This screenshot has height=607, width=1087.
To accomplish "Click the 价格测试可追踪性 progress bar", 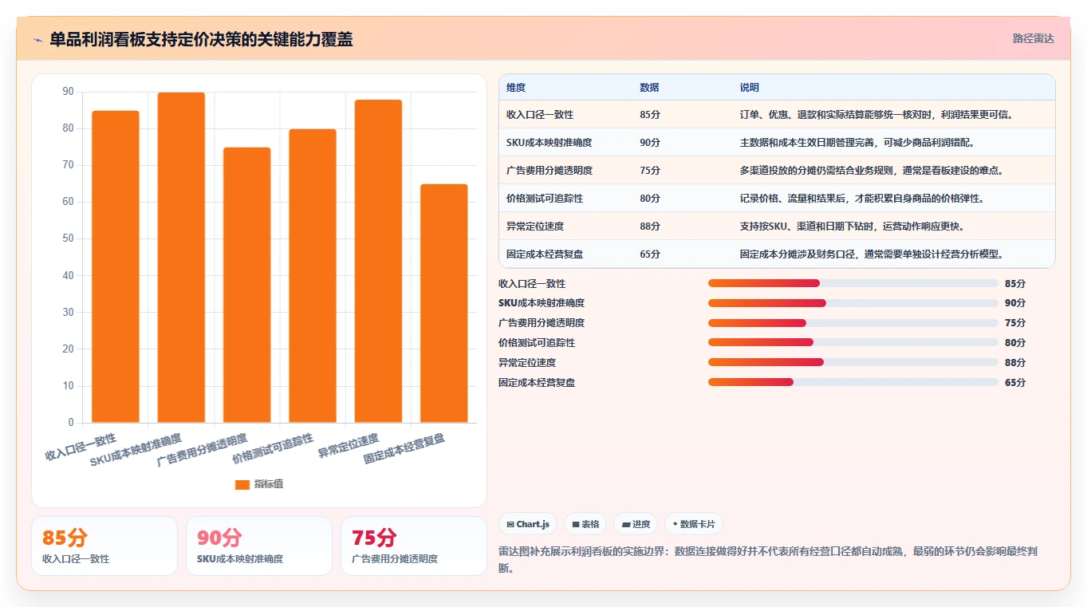I will tap(853, 342).
